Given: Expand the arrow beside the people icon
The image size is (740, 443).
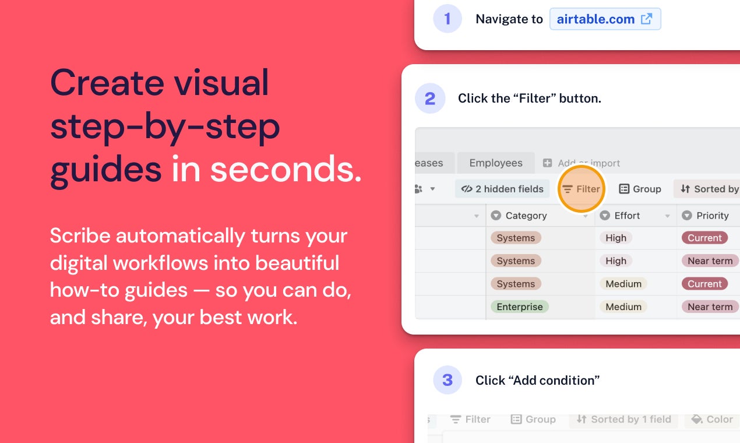Looking at the screenshot, I should tap(432, 189).
